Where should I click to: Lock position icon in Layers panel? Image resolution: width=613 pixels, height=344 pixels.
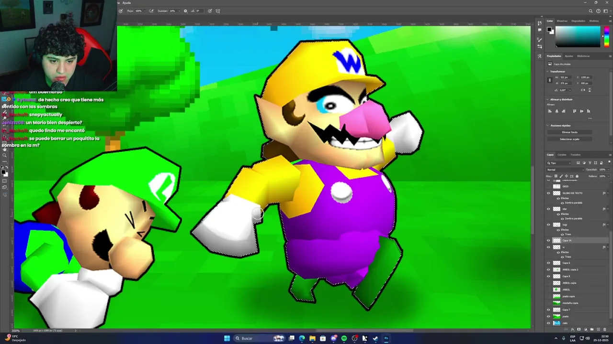coord(566,176)
